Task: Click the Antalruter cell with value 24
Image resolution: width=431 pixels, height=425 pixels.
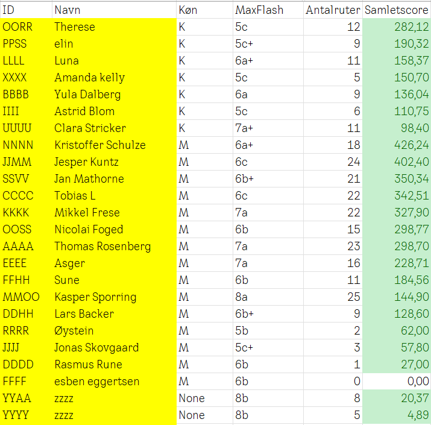Action: [333, 162]
